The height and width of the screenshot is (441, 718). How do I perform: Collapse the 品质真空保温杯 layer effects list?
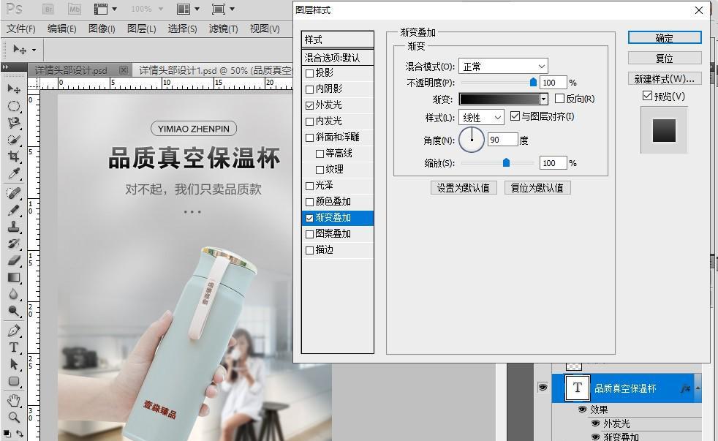coord(698,388)
